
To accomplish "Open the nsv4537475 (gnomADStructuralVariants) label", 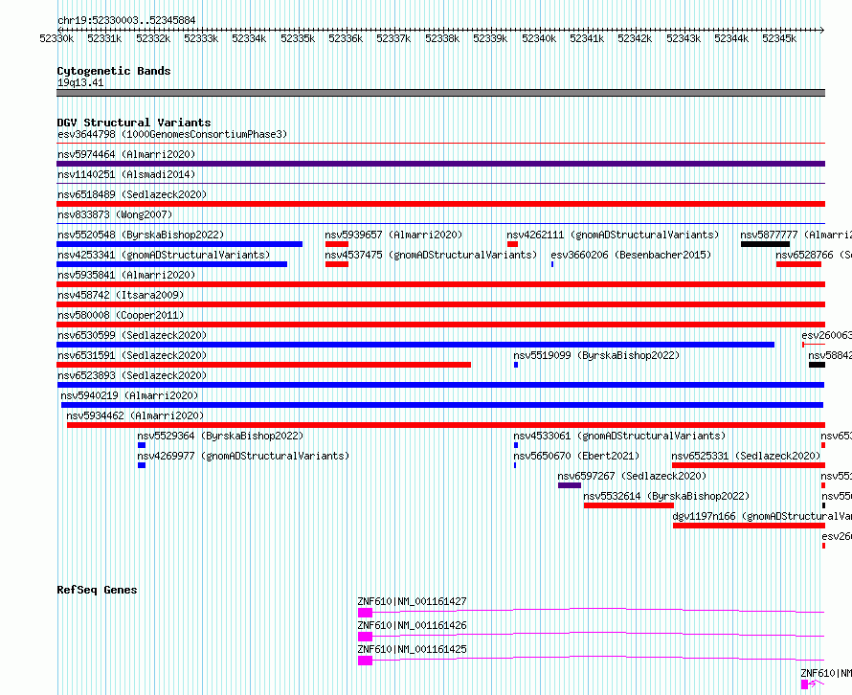I will [x=431, y=255].
